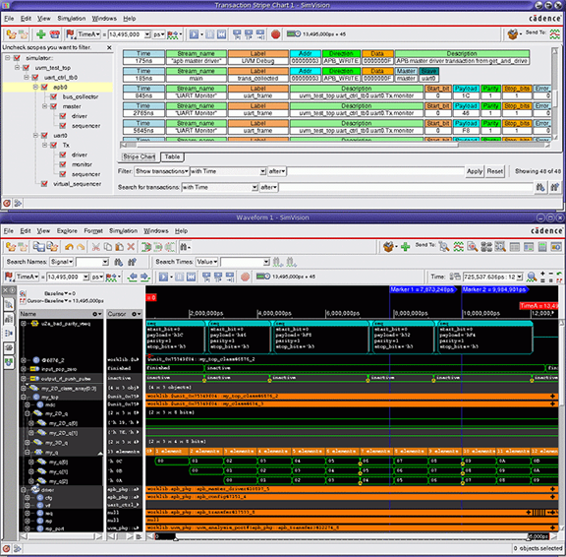566x557 pixels.
Task: Open the 'with Time' filter criterion dropdown
Action: [228, 171]
